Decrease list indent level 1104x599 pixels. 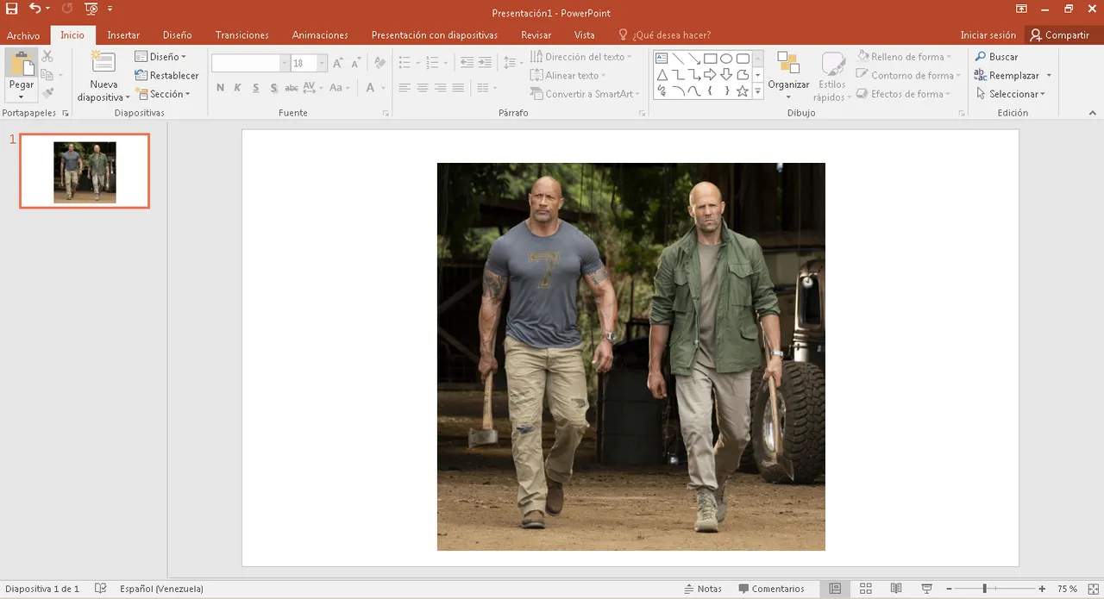467,63
